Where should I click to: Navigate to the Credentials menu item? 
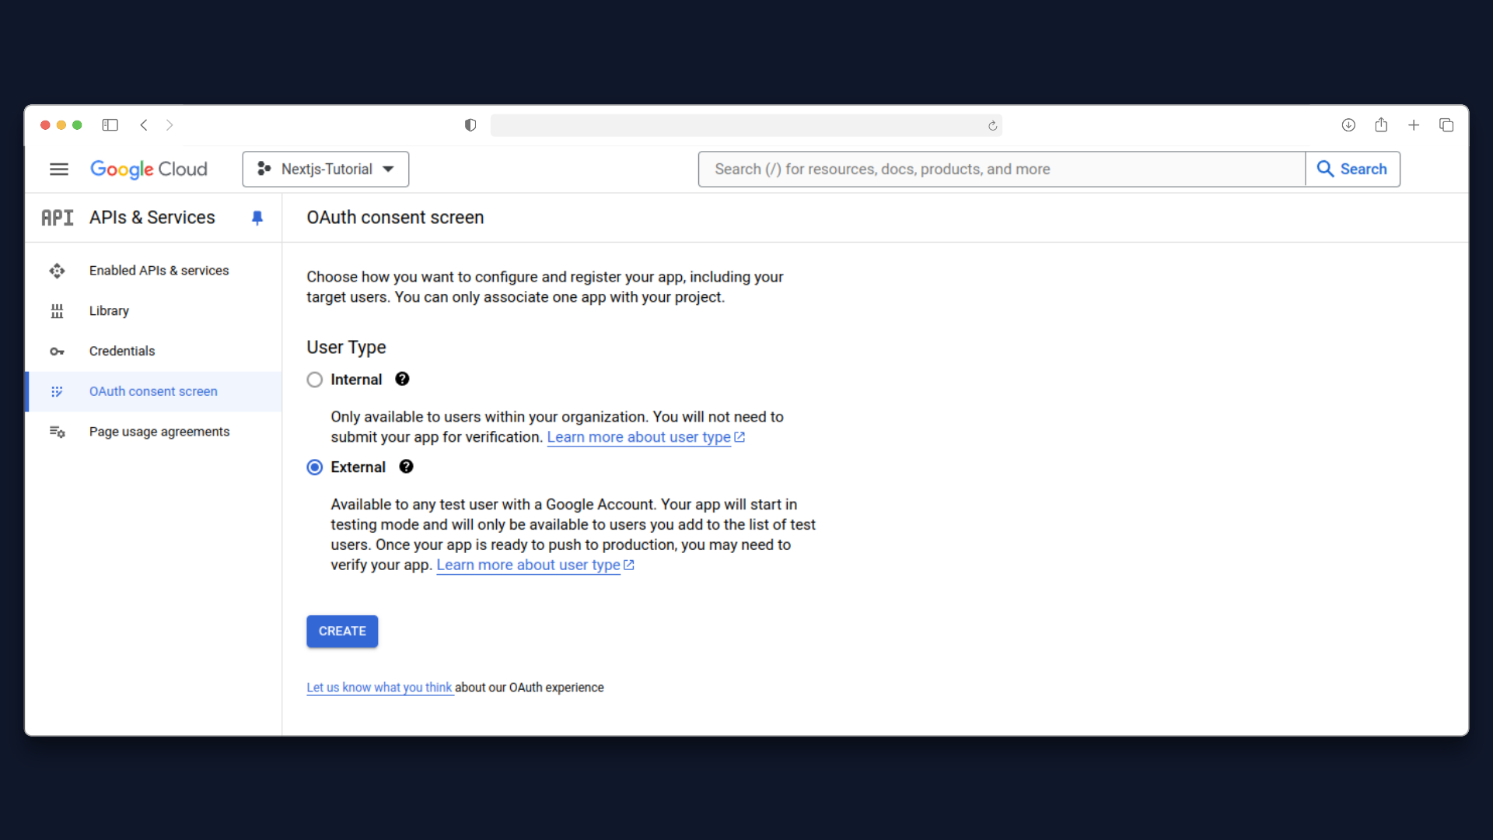(122, 351)
